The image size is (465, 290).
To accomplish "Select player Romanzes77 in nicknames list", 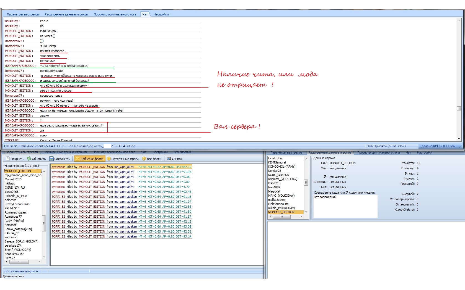I will 13,217.
